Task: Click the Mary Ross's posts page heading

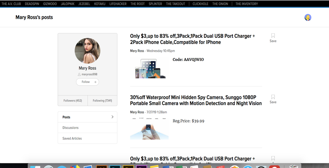Action: (x=34, y=17)
